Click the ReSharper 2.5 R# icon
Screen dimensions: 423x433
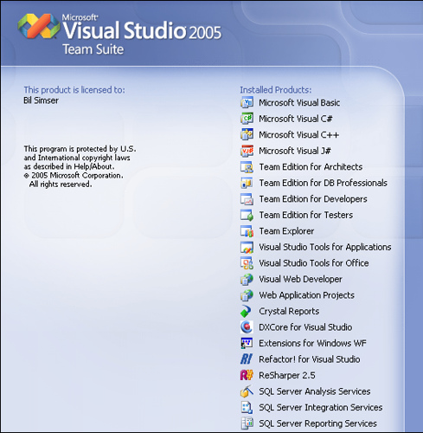coord(247,375)
